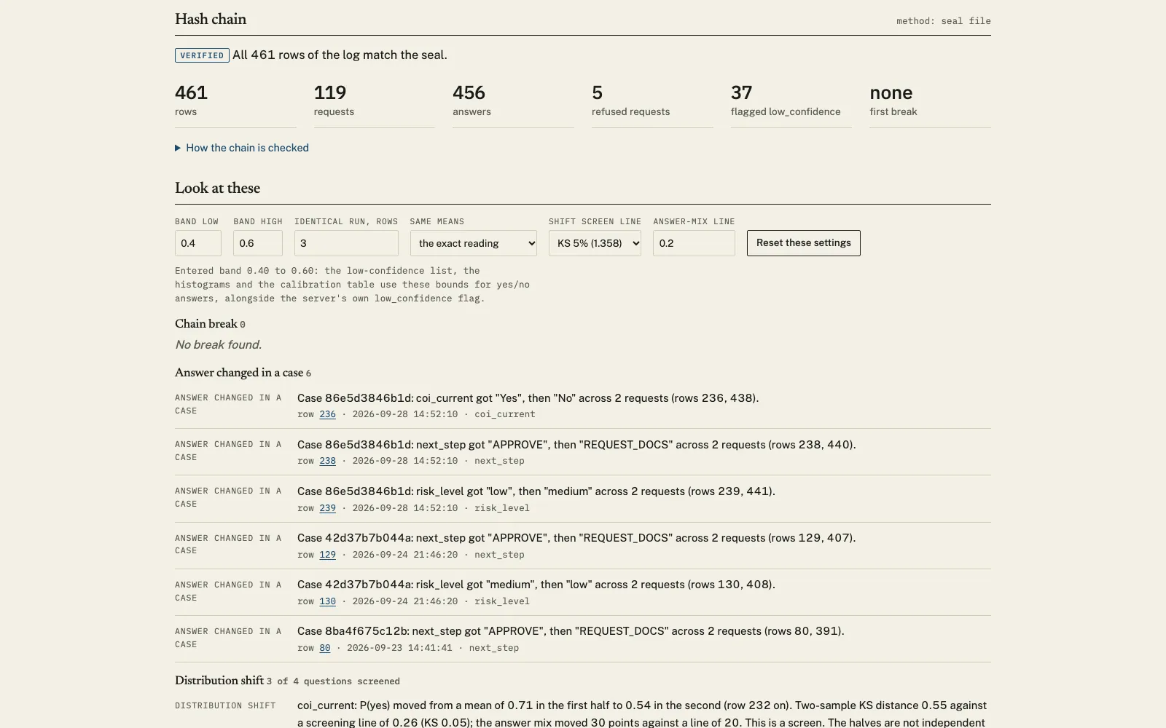Open the 'Same means' dropdown

474,243
